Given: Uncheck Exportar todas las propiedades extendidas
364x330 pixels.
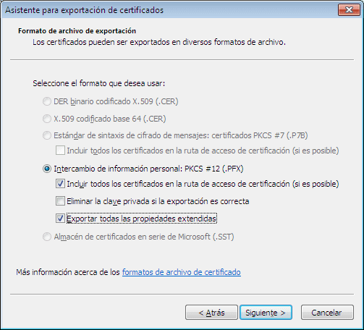Looking at the screenshot, I should point(60,219).
